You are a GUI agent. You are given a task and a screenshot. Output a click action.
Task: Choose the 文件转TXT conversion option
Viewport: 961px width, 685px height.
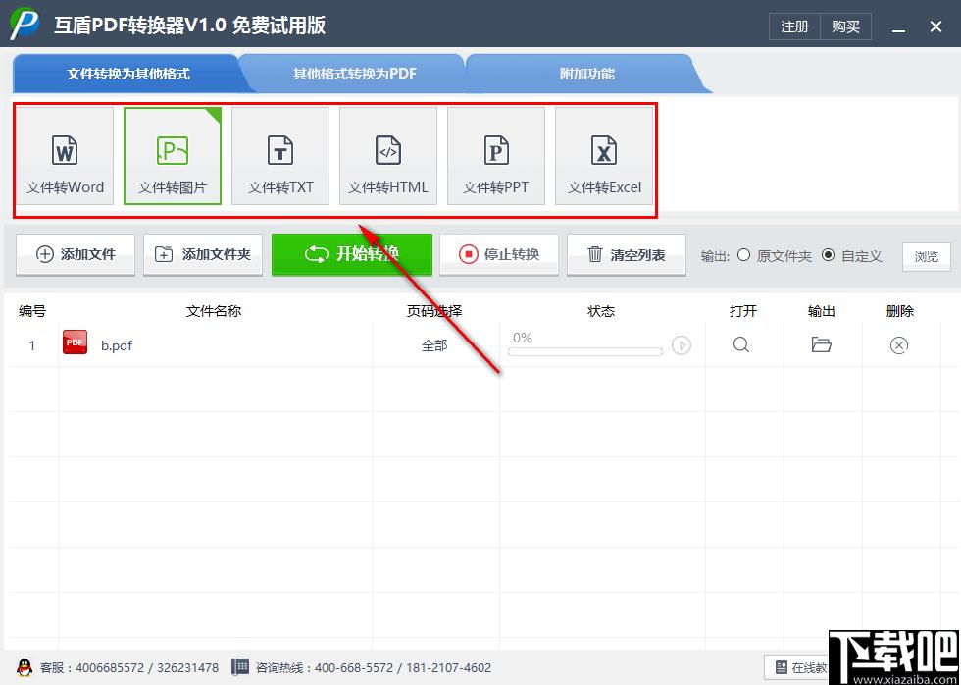click(280, 156)
